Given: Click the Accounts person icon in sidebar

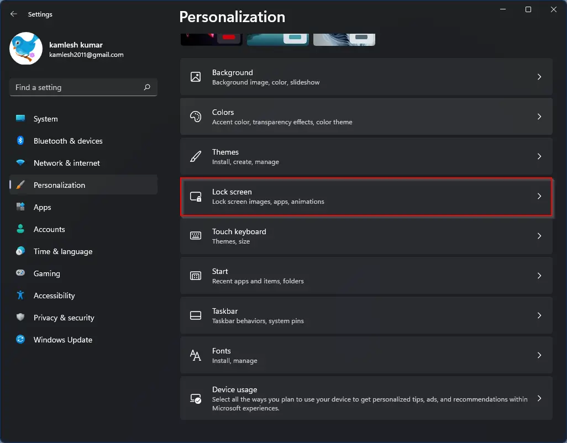Looking at the screenshot, I should (x=20, y=229).
